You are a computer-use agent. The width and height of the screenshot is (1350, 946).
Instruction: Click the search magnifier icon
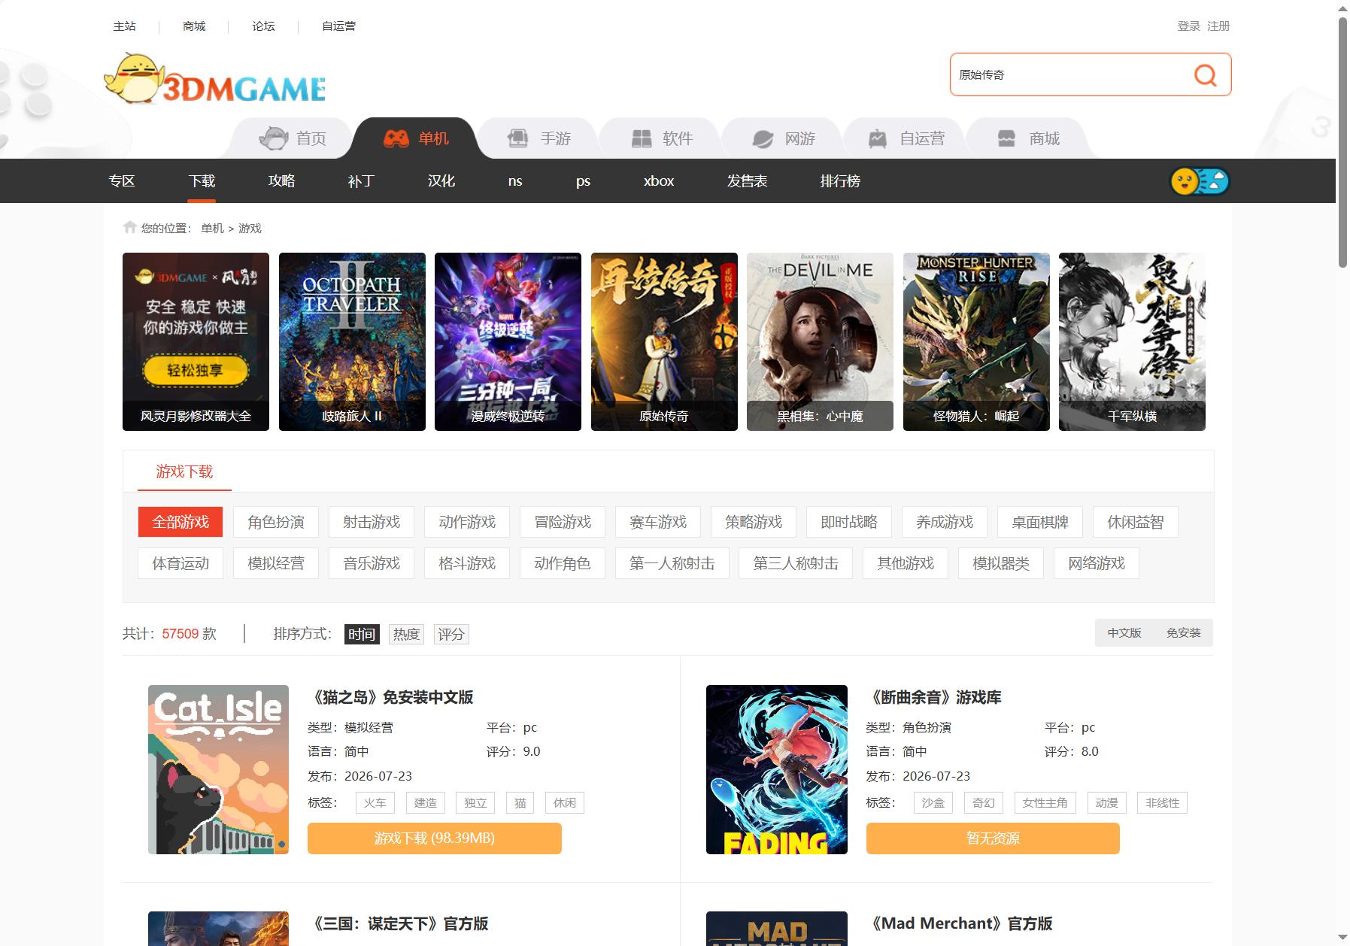click(x=1205, y=74)
